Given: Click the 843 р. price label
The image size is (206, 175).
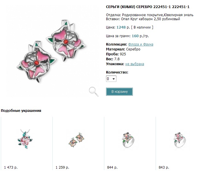Looking at the screenshot, I should click(x=164, y=168).
